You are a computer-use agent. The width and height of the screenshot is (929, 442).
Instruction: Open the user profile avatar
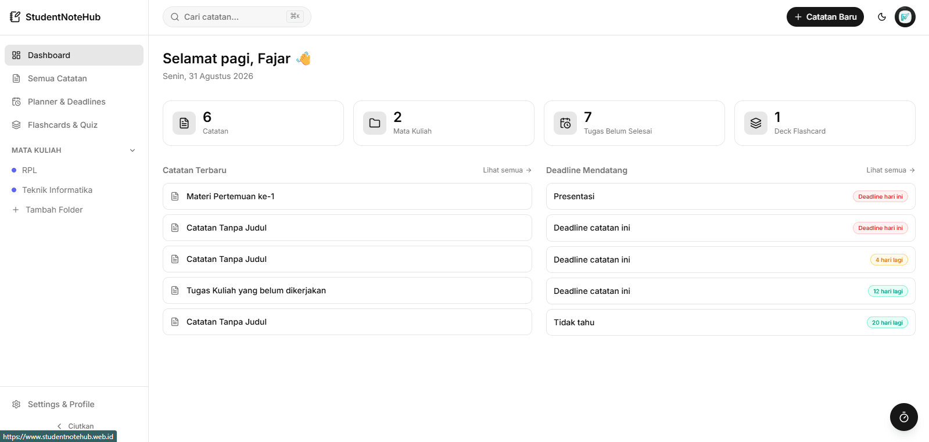905,17
